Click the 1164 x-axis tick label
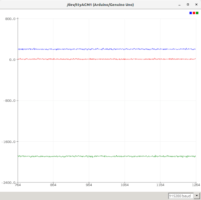This screenshot has height=200, width=201. [x=160, y=185]
